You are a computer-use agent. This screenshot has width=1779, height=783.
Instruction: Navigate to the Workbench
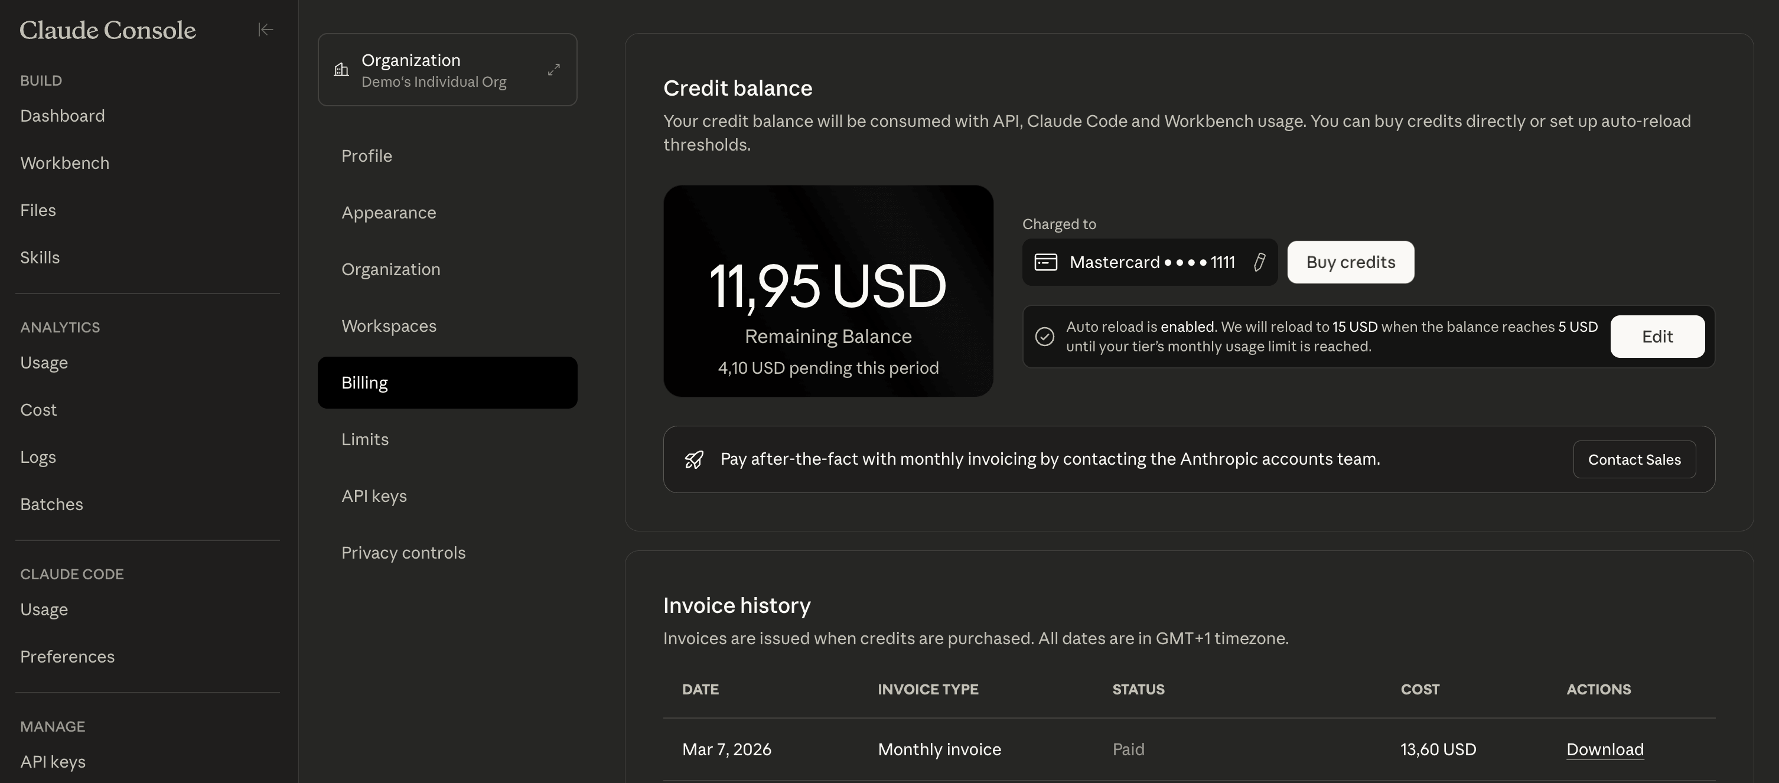pos(65,163)
